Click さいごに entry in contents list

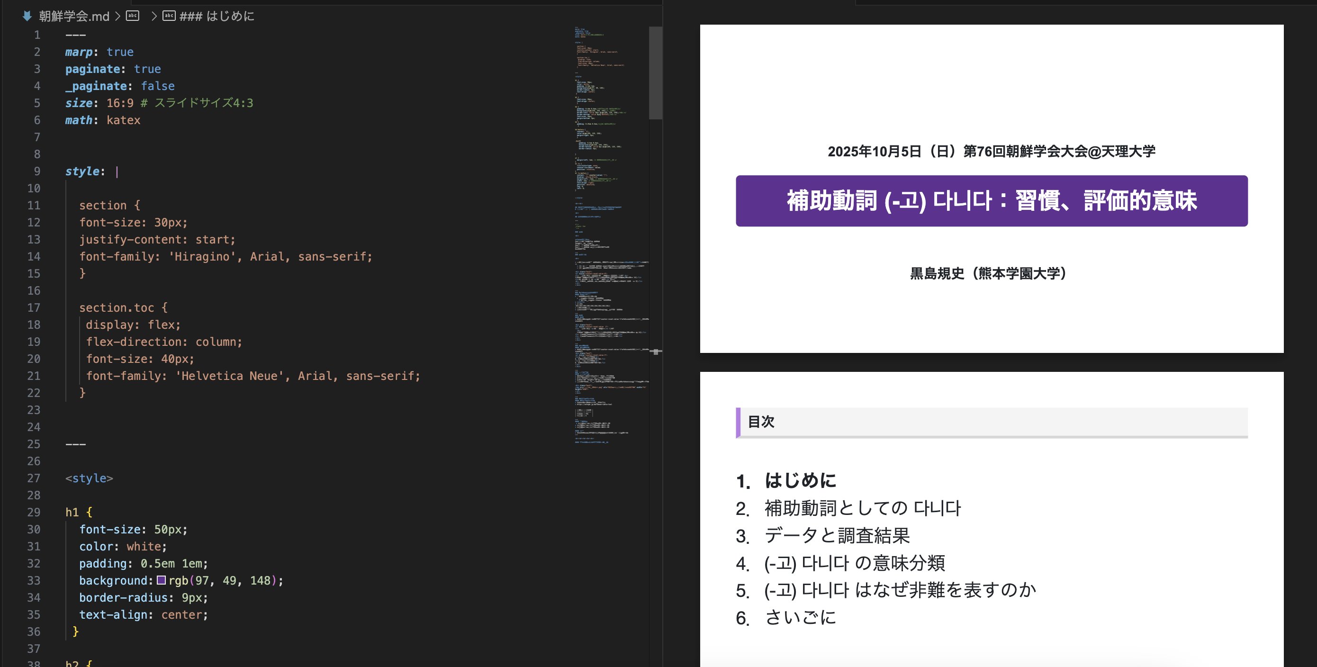(800, 617)
